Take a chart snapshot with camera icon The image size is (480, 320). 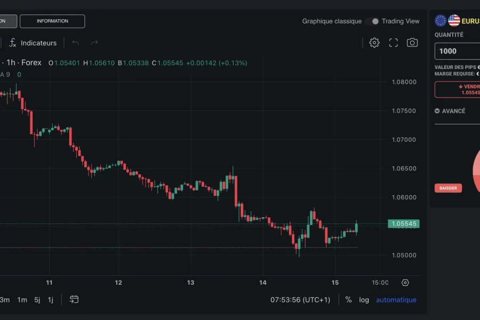412,43
